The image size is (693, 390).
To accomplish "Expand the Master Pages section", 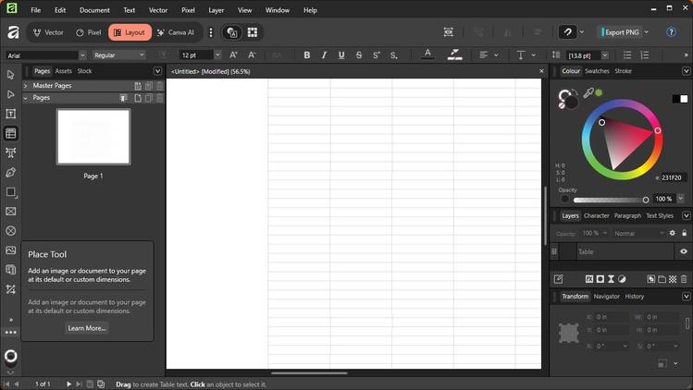I will (26, 85).
